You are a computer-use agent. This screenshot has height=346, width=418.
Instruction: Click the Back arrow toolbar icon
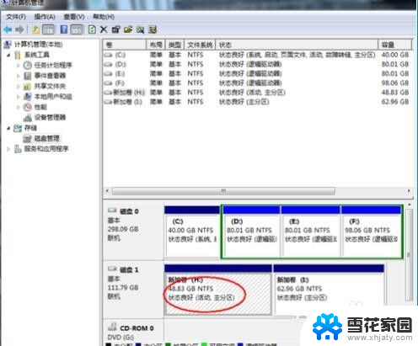(8, 29)
